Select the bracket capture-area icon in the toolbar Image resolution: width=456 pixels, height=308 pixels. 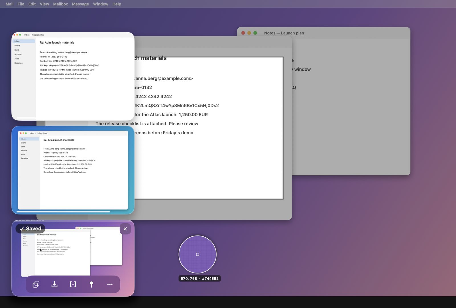[73, 284]
